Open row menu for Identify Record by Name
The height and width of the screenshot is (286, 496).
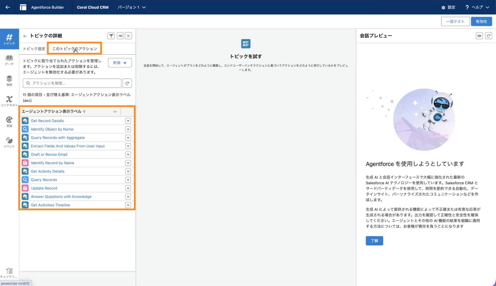128,163
